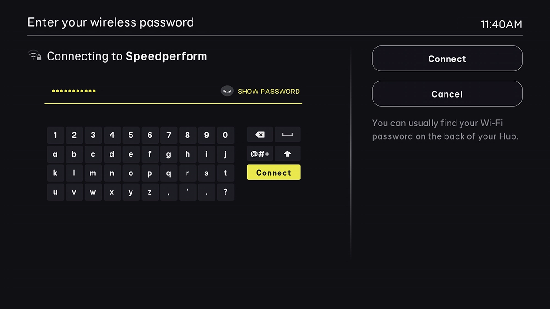The height and width of the screenshot is (309, 550).
Task: Click the Connect button at top right
Action: click(x=447, y=59)
